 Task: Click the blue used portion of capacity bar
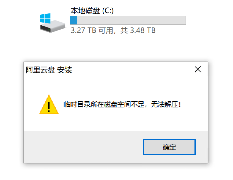73,20
